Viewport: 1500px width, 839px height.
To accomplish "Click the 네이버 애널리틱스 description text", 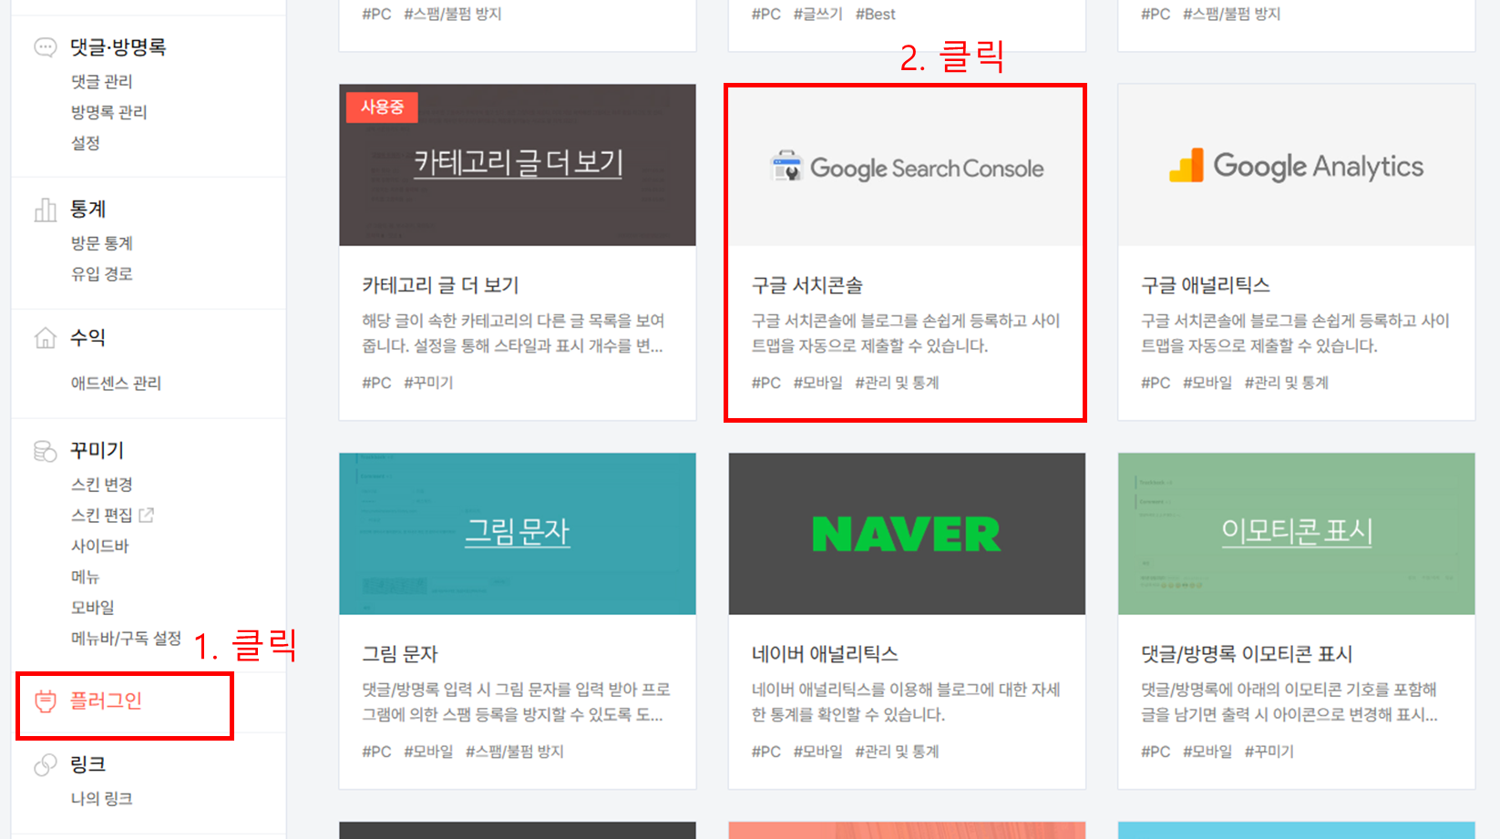I will [x=906, y=702].
